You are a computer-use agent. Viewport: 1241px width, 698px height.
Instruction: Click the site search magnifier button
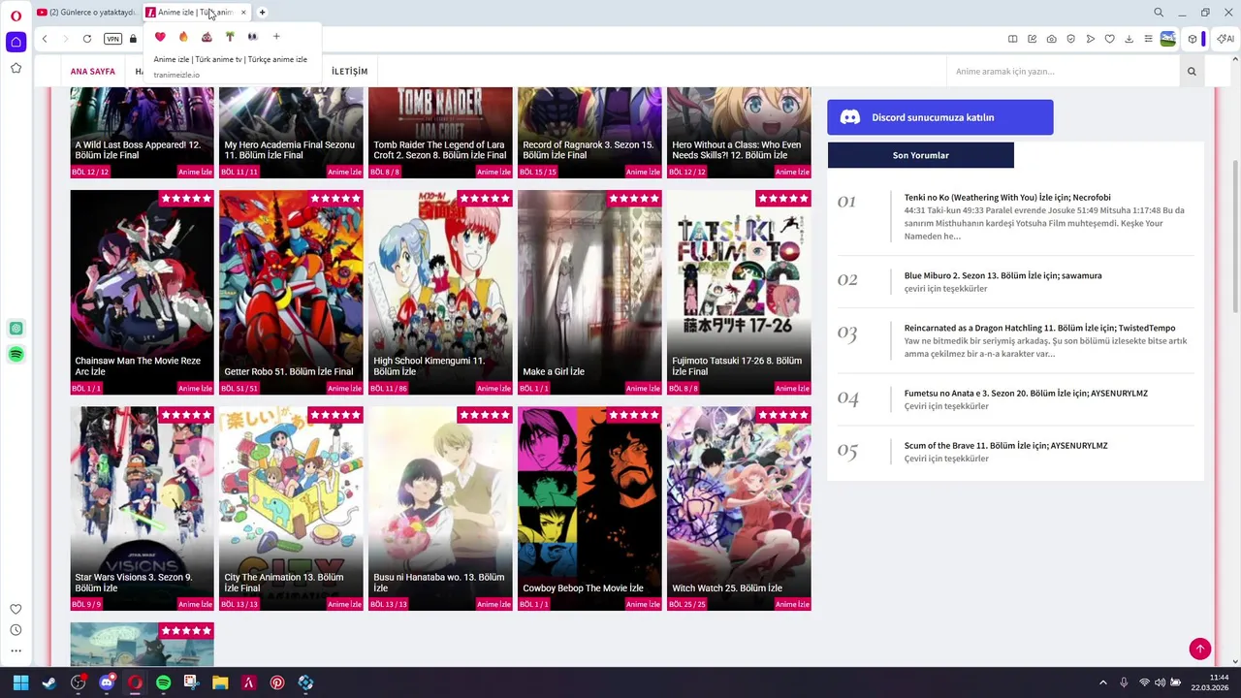click(x=1192, y=72)
